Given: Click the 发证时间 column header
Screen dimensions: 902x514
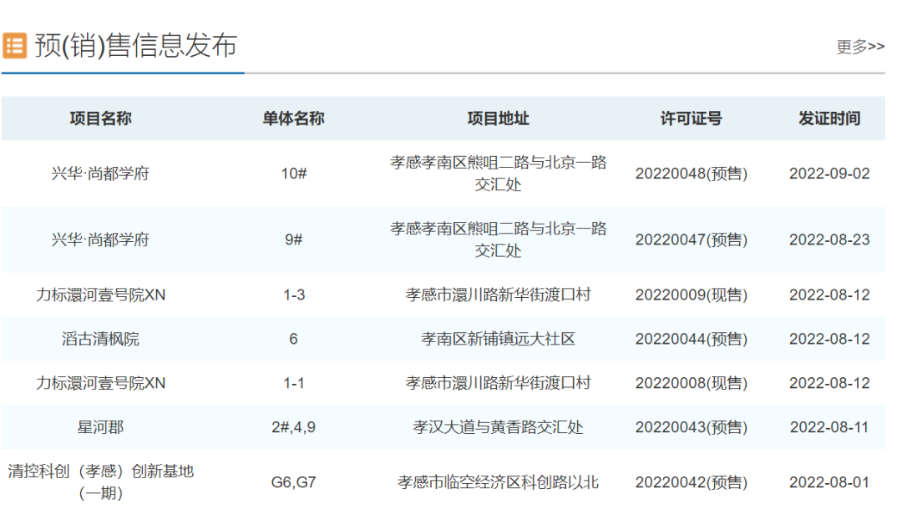Looking at the screenshot, I should pos(829,118).
